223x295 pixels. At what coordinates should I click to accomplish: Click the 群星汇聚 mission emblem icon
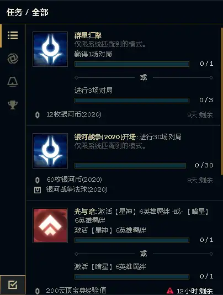[x=50, y=49]
